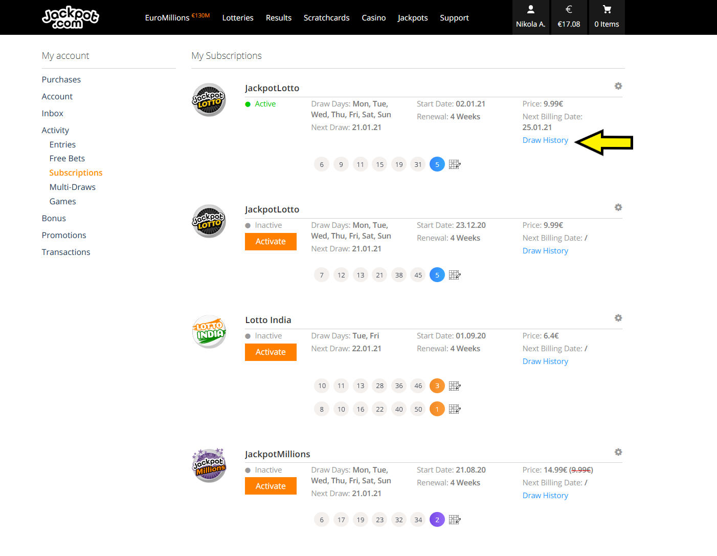Edit numbers grid icon for line 10 11 13 28
717x556 pixels.
tap(455, 386)
